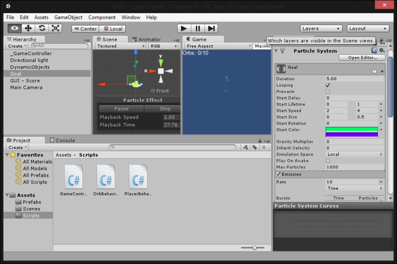Toggle the Center pivot mode button
Viewport: 397px width, 264px height.
tap(85, 29)
